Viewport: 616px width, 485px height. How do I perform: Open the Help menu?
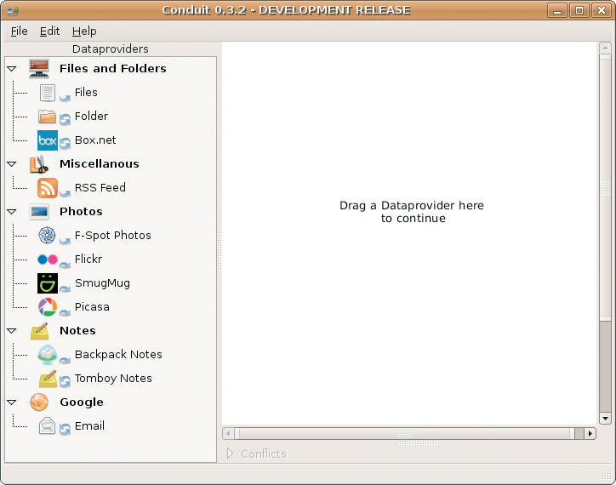tap(84, 31)
